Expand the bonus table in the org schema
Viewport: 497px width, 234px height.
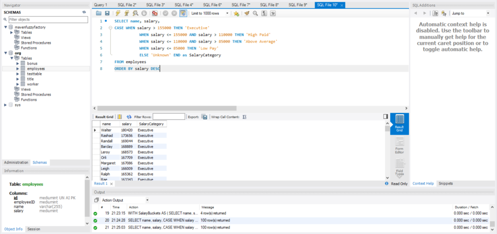[x=17, y=63]
